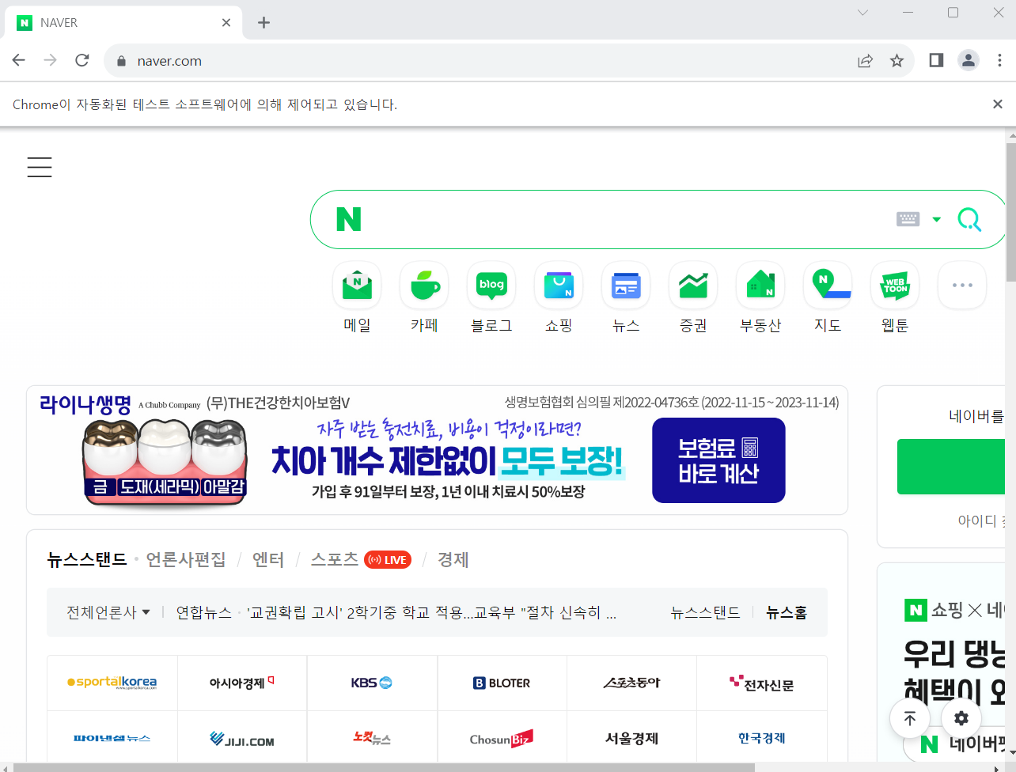This screenshot has height=772, width=1016.
Task: Switch to the 언론사편집 tab
Action: (x=186, y=559)
